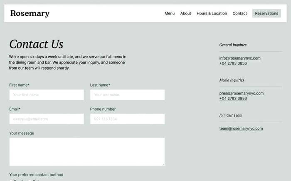Focus the First name input field
Image resolution: width=291 pixels, height=181 pixels.
pos(47,95)
